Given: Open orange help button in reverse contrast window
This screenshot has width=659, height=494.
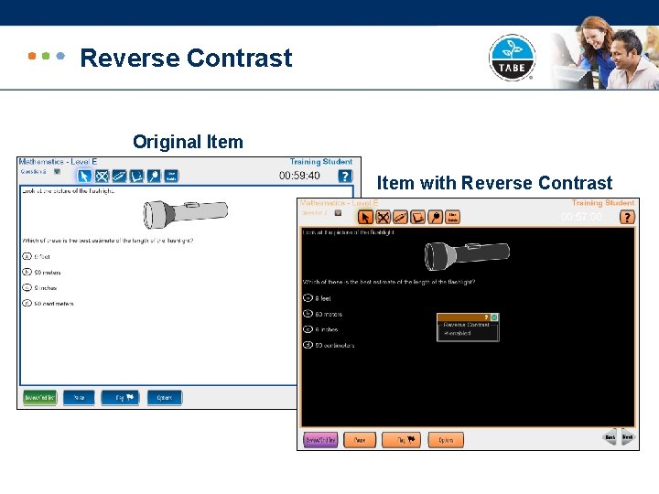Looking at the screenshot, I should [x=627, y=217].
